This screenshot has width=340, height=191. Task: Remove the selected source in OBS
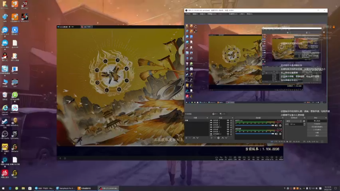click(215, 138)
